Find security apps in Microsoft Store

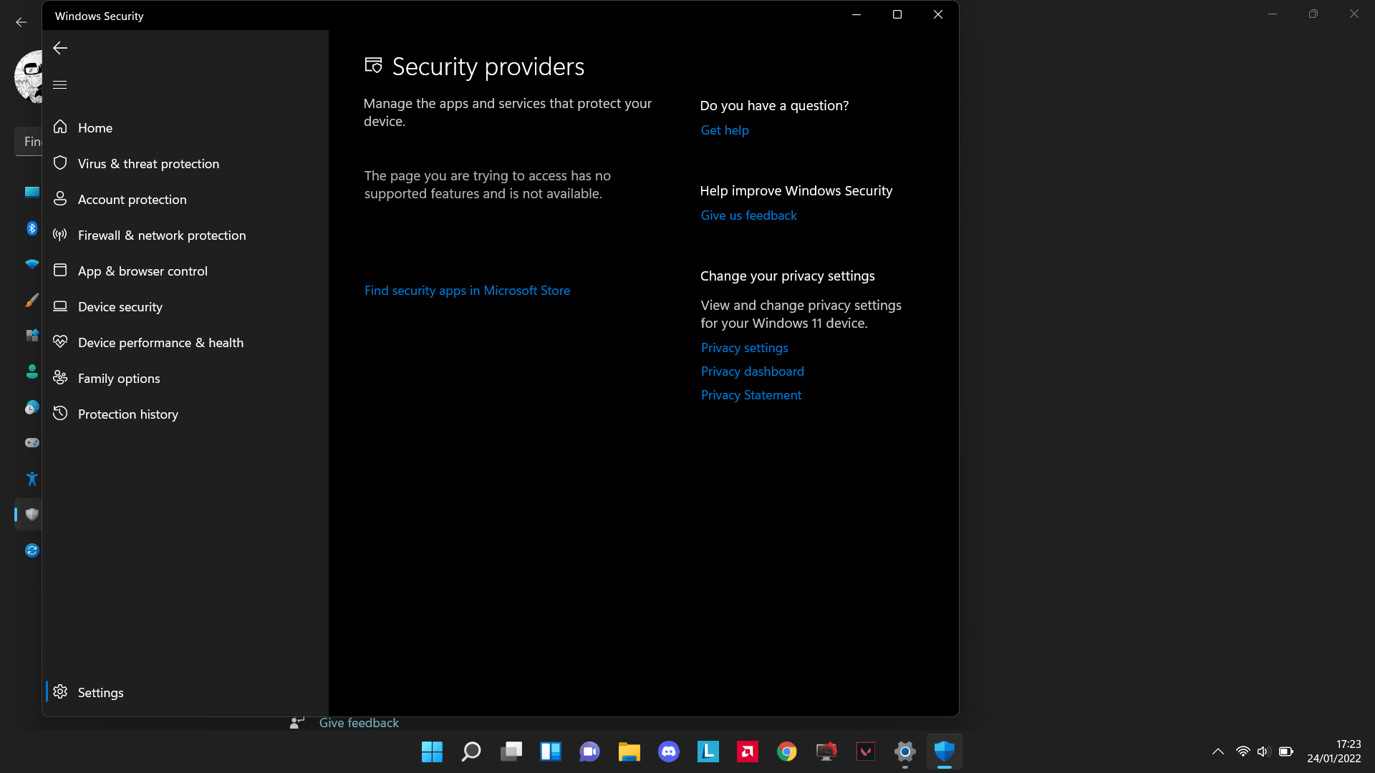(467, 290)
